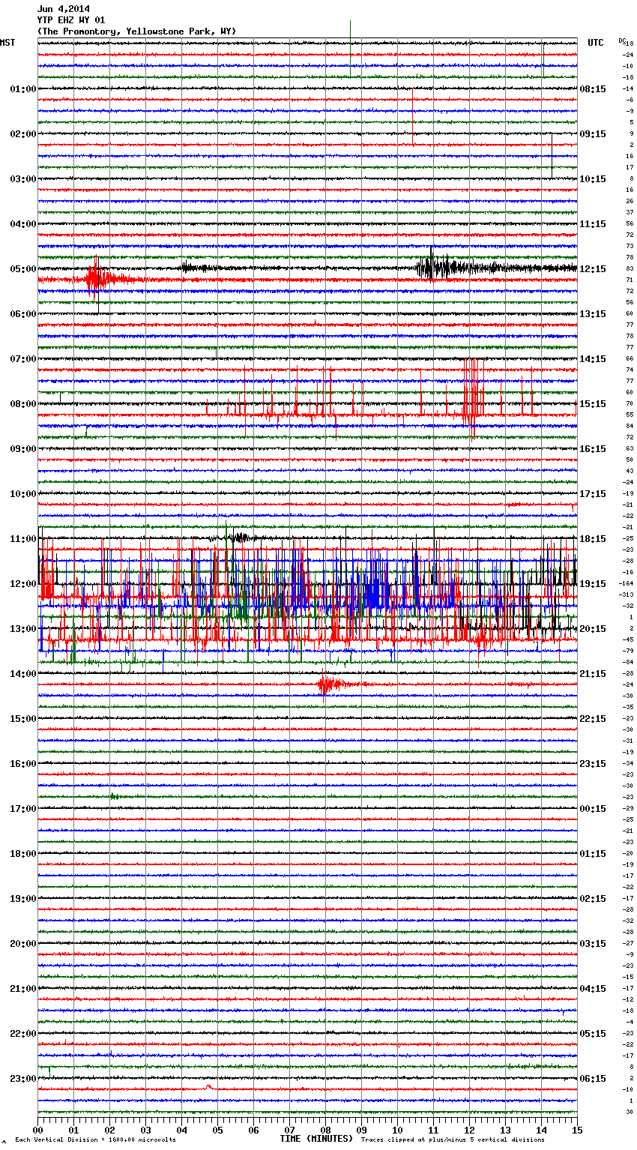Screen dimensions: 637x1150
Task: Select the 06:00 MST time label
Action: [22, 314]
